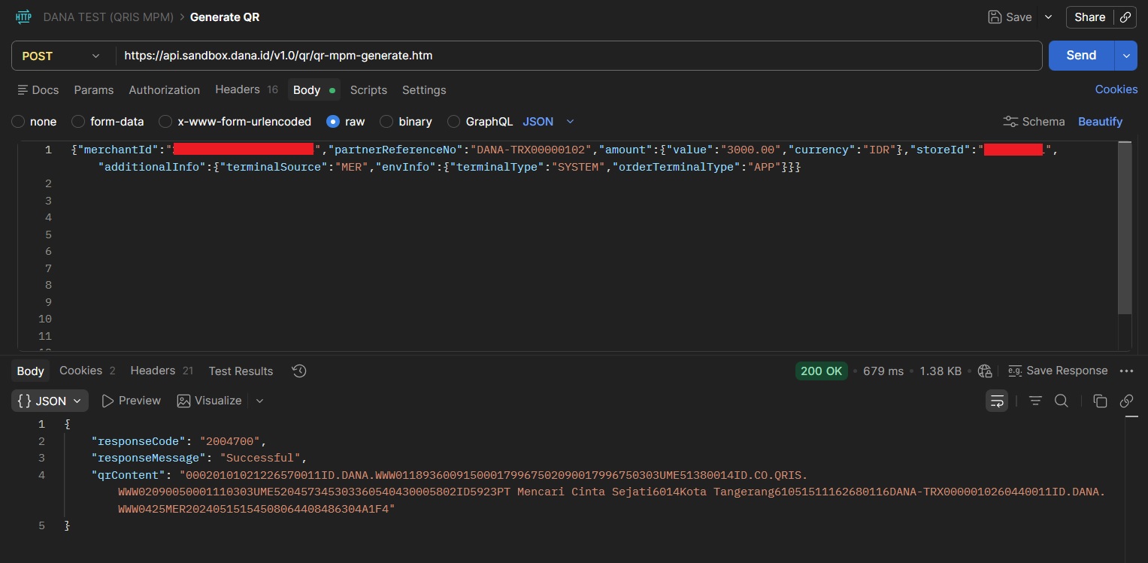Open the Visualize response view
Screen dimensions: 1148x563
[209, 401]
